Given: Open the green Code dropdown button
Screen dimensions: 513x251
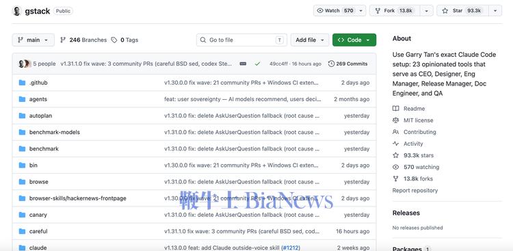Looking at the screenshot, I should (354, 40).
